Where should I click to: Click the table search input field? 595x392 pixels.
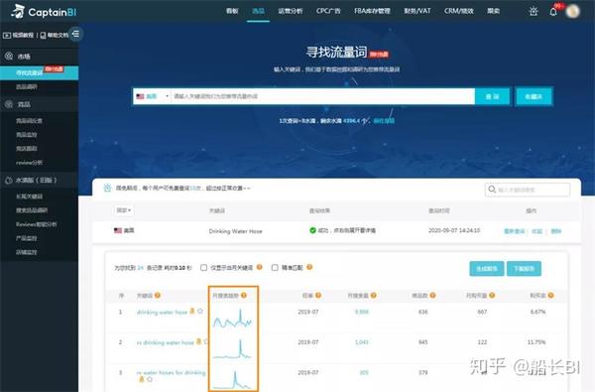[528, 190]
